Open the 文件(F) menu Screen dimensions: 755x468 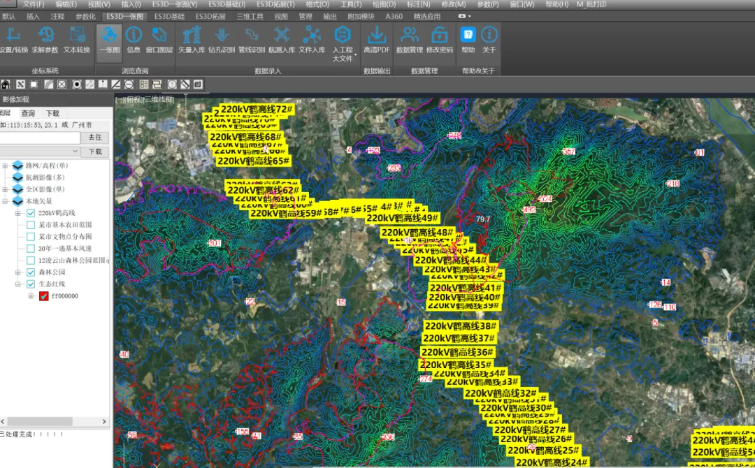tap(34, 4)
